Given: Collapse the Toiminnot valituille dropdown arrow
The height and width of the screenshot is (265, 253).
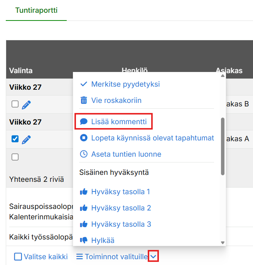Looking at the screenshot, I should pyautogui.click(x=153, y=256).
